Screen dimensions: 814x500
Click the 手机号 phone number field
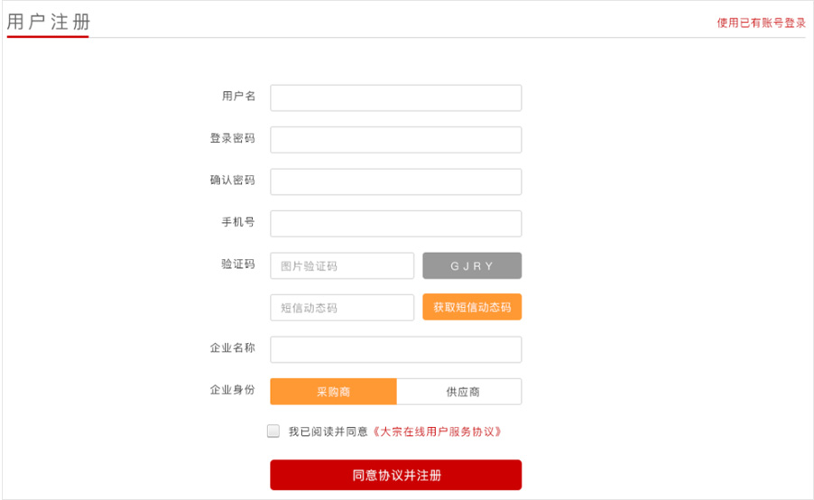click(395, 224)
